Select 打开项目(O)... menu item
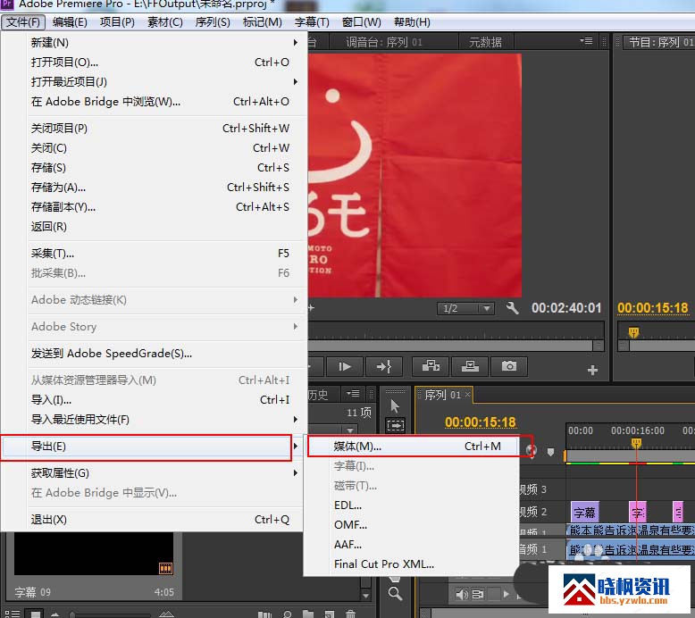The image size is (695, 618). click(x=152, y=63)
